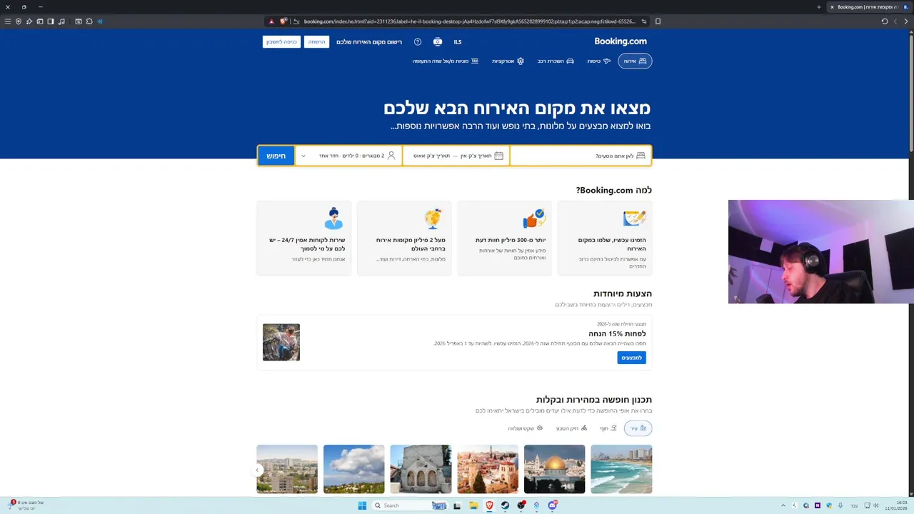
Task: Open the 15% discount offer title
Action: pyautogui.click(x=617, y=333)
